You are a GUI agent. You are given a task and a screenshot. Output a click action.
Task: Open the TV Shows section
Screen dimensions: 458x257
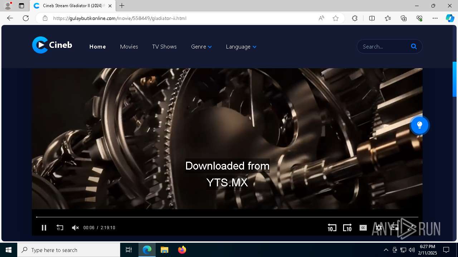tap(164, 47)
